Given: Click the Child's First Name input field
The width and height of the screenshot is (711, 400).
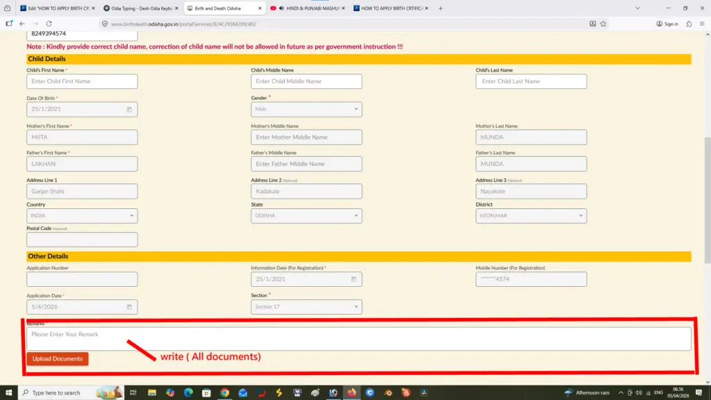Looking at the screenshot, I should tap(82, 81).
